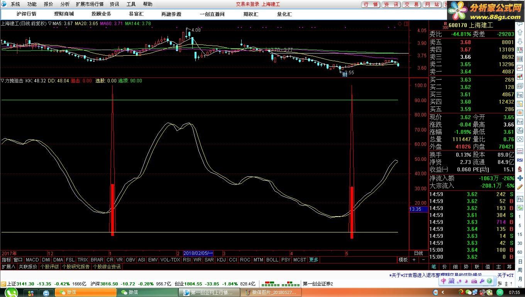Click the 上证 3141.30 index in status bar

[20, 284]
